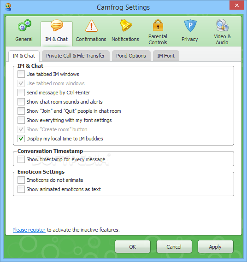Open the Pond Options tab
Screen dimensions: 247x262
131,56
